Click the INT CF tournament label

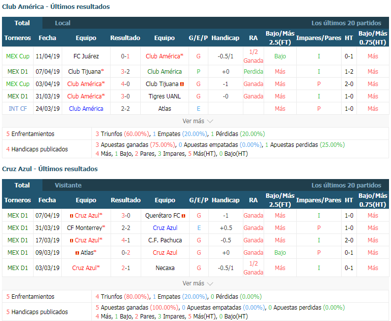click(18, 109)
